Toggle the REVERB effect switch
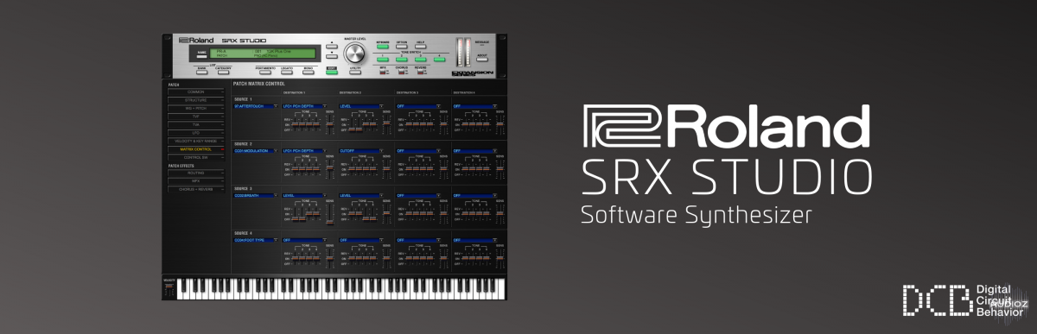Viewport: 1037px width, 334px height. 420,72
